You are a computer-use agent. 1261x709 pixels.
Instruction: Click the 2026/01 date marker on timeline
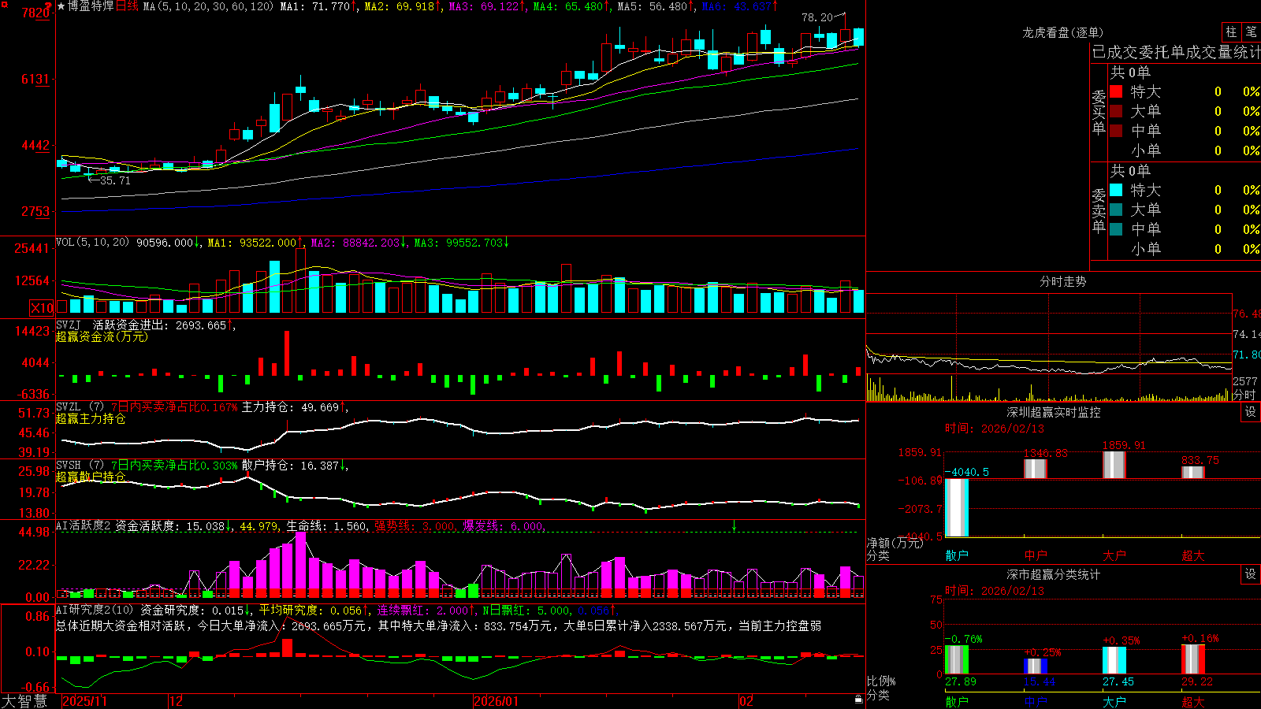pos(497,701)
